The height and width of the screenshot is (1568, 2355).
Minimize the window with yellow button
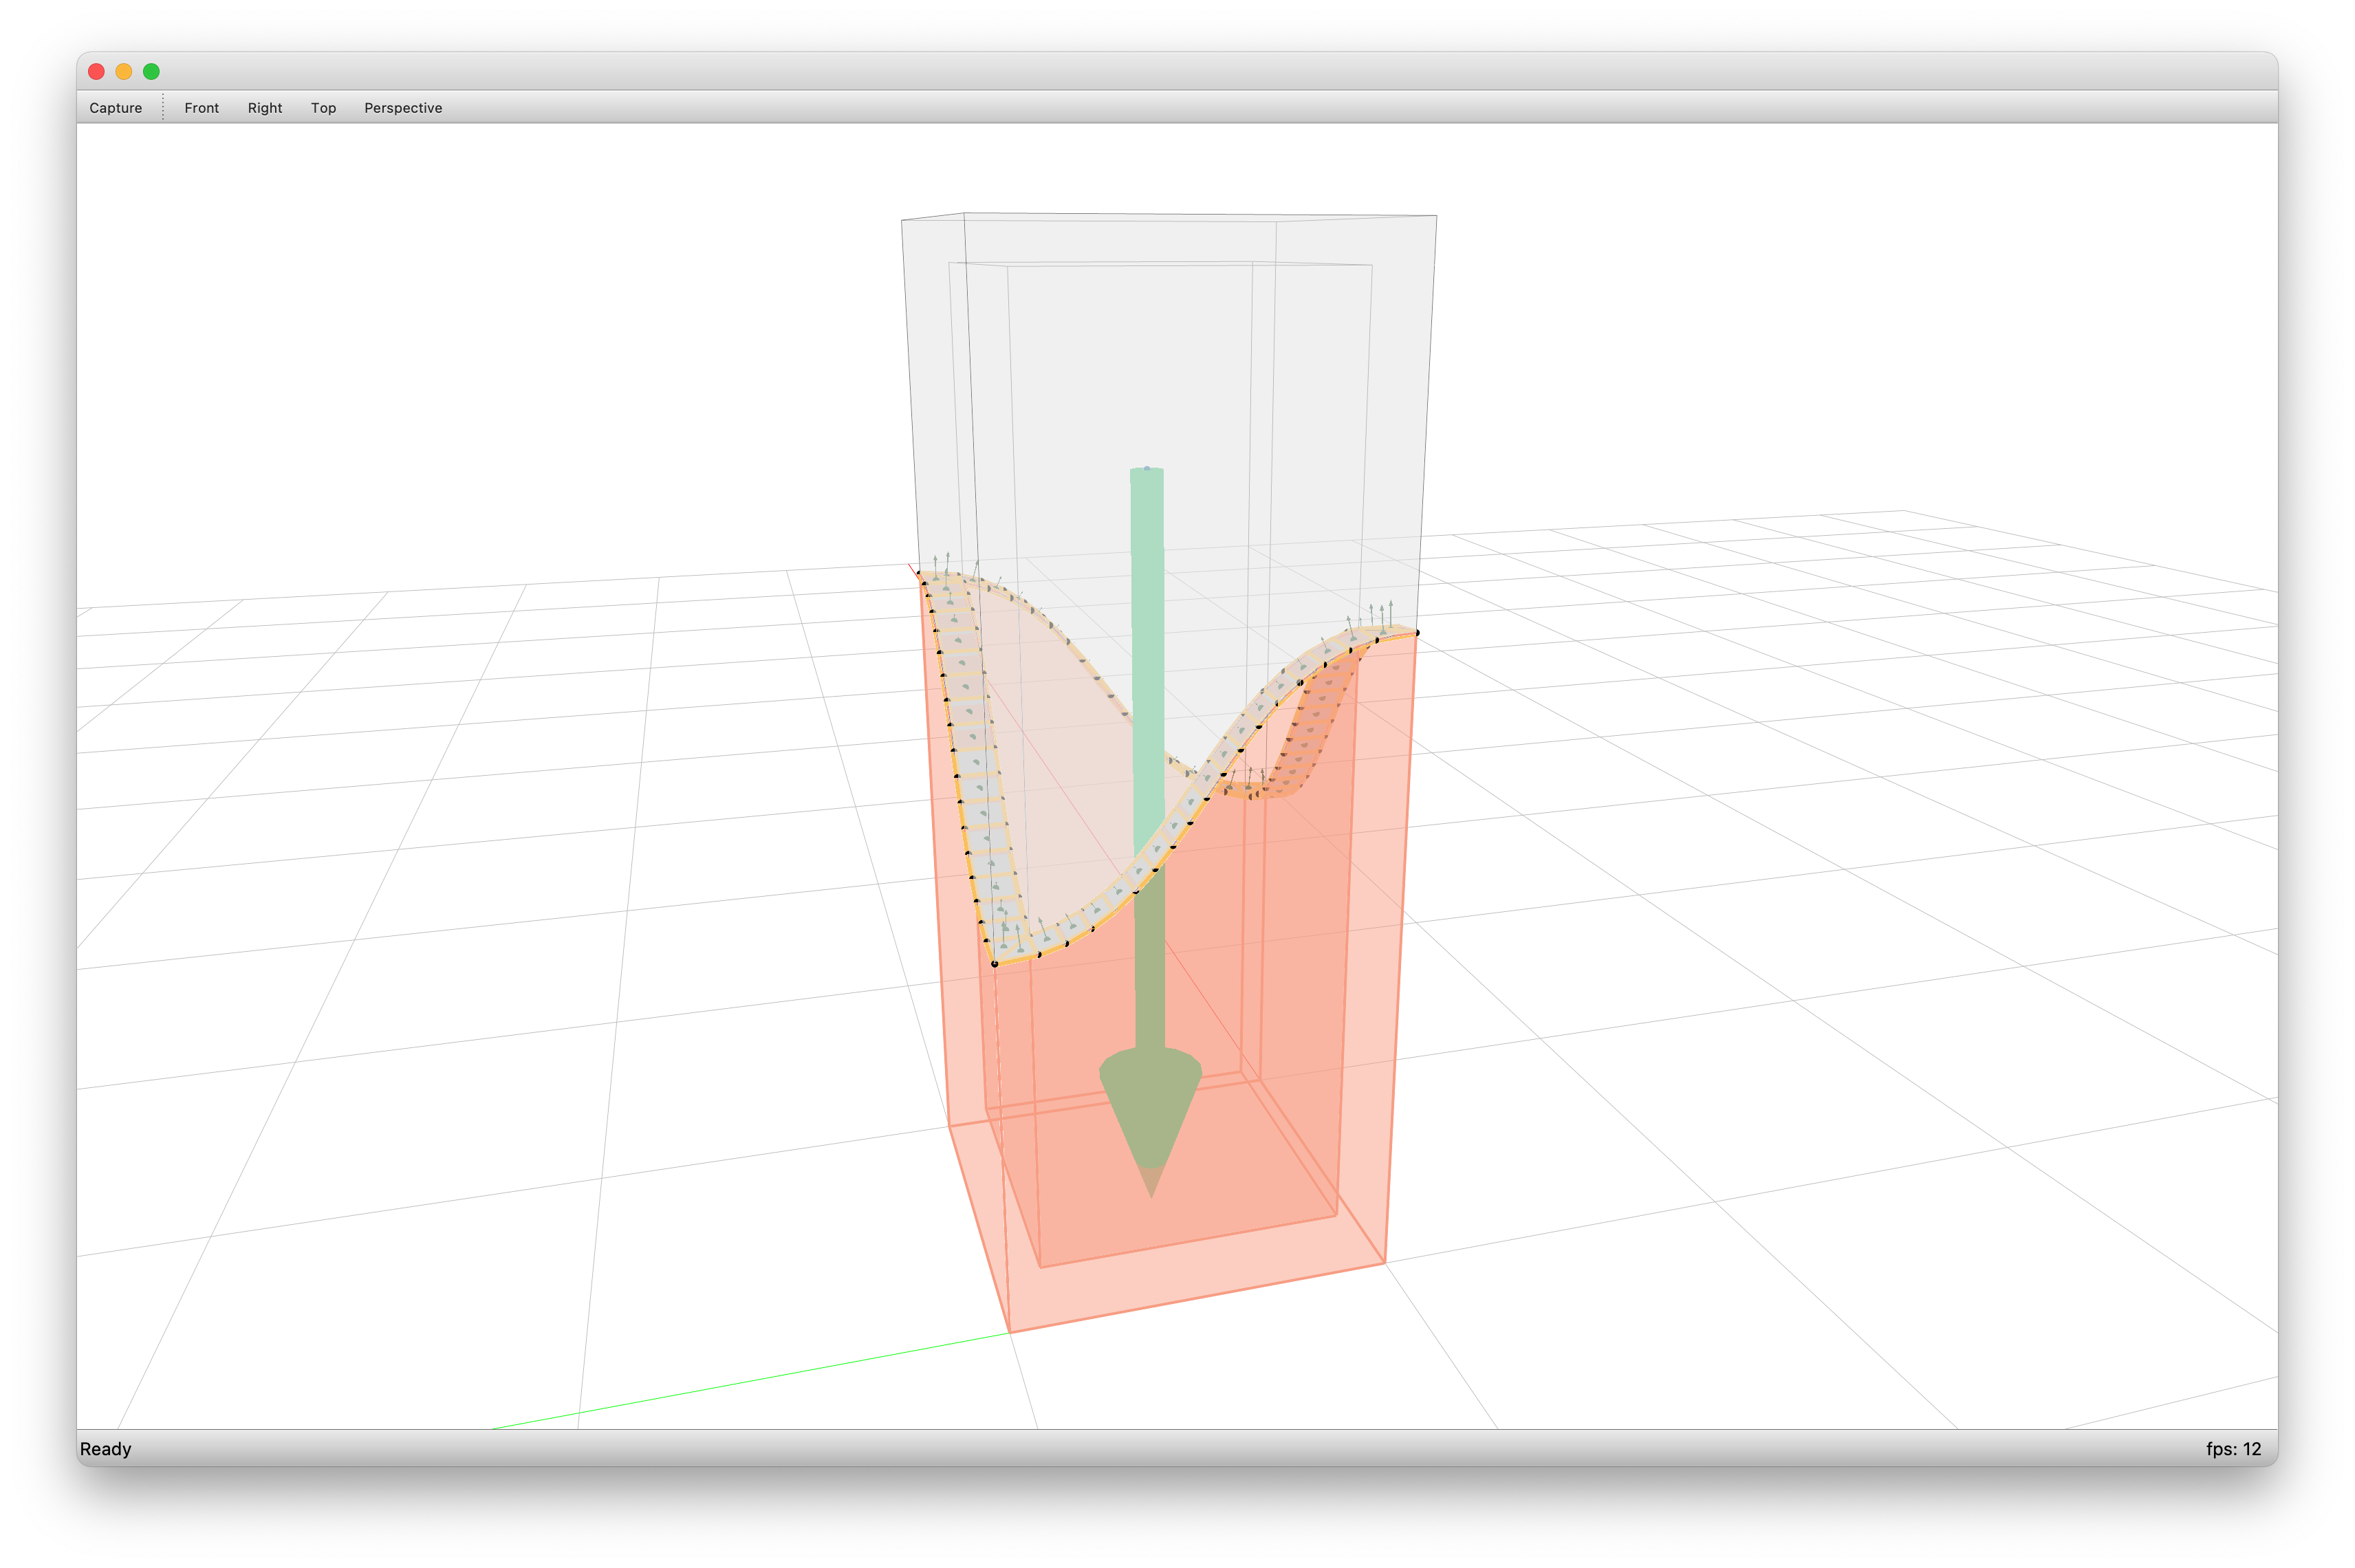click(x=124, y=71)
